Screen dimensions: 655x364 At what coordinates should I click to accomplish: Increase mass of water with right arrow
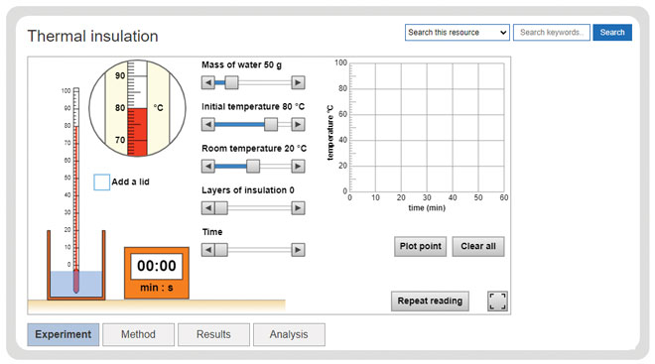[298, 82]
